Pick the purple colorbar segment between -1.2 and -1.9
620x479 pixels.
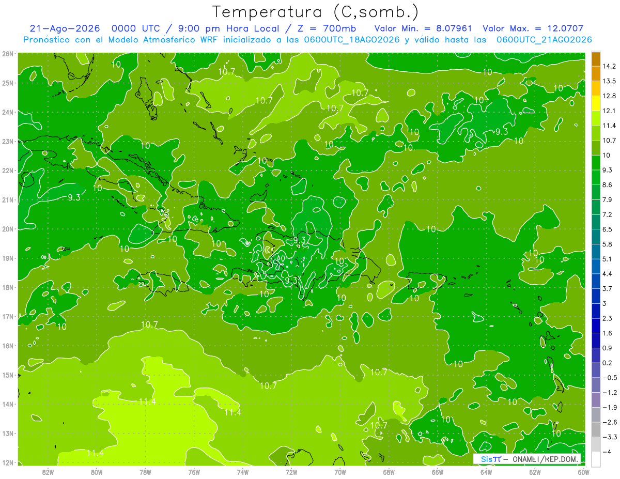point(596,400)
